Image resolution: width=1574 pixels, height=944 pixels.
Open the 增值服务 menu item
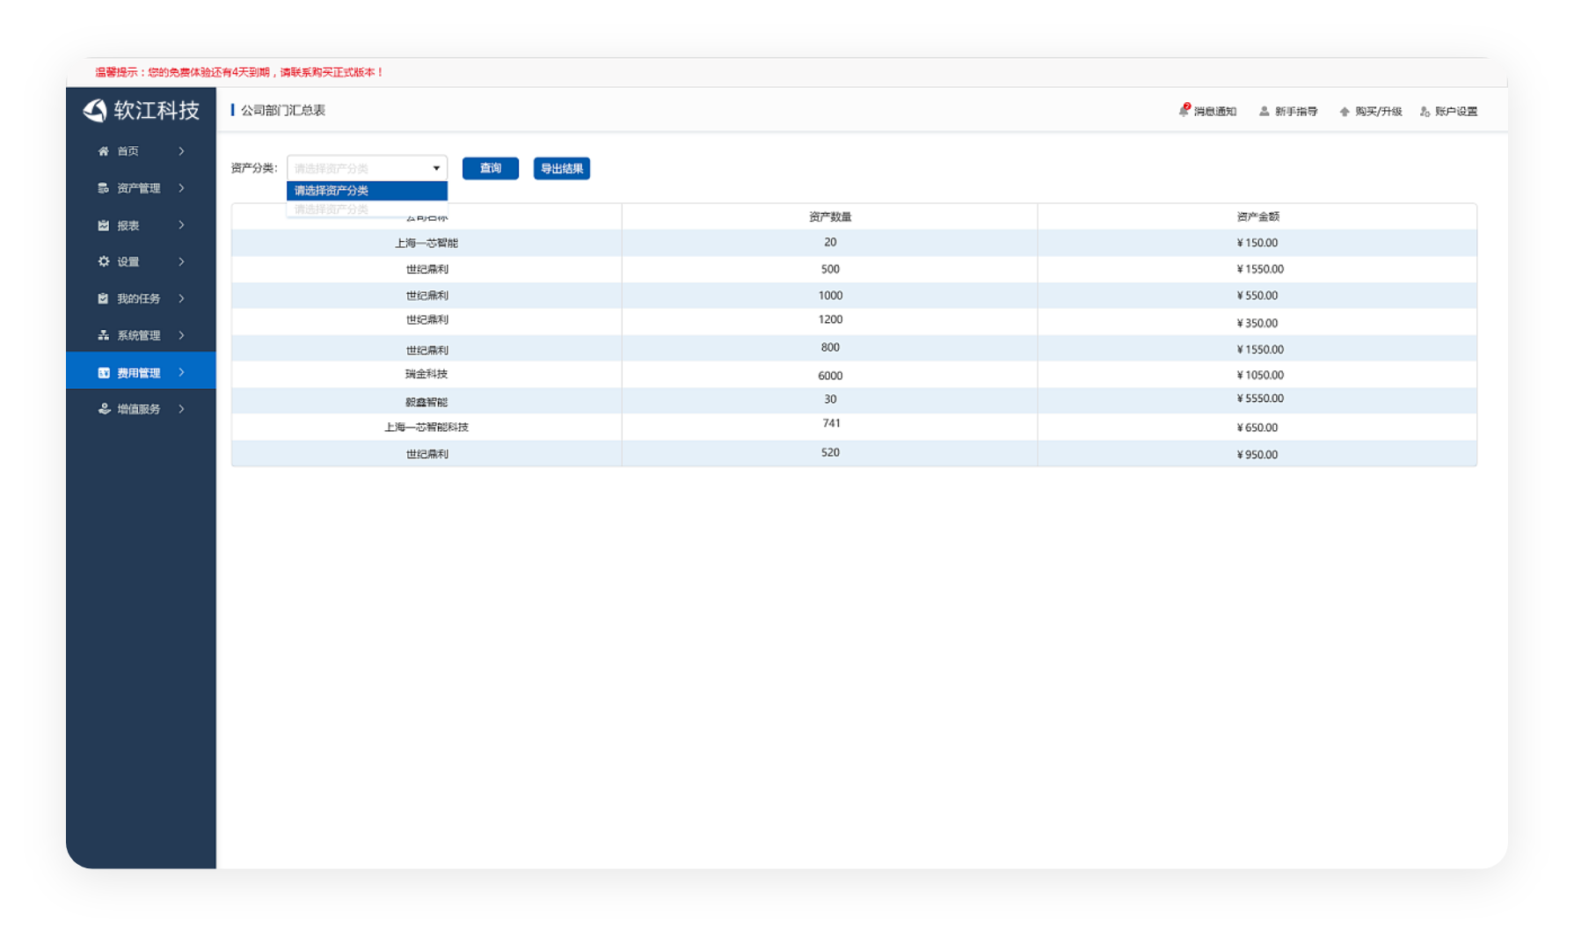(x=141, y=409)
